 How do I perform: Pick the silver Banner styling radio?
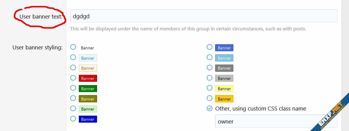[x=209, y=78]
